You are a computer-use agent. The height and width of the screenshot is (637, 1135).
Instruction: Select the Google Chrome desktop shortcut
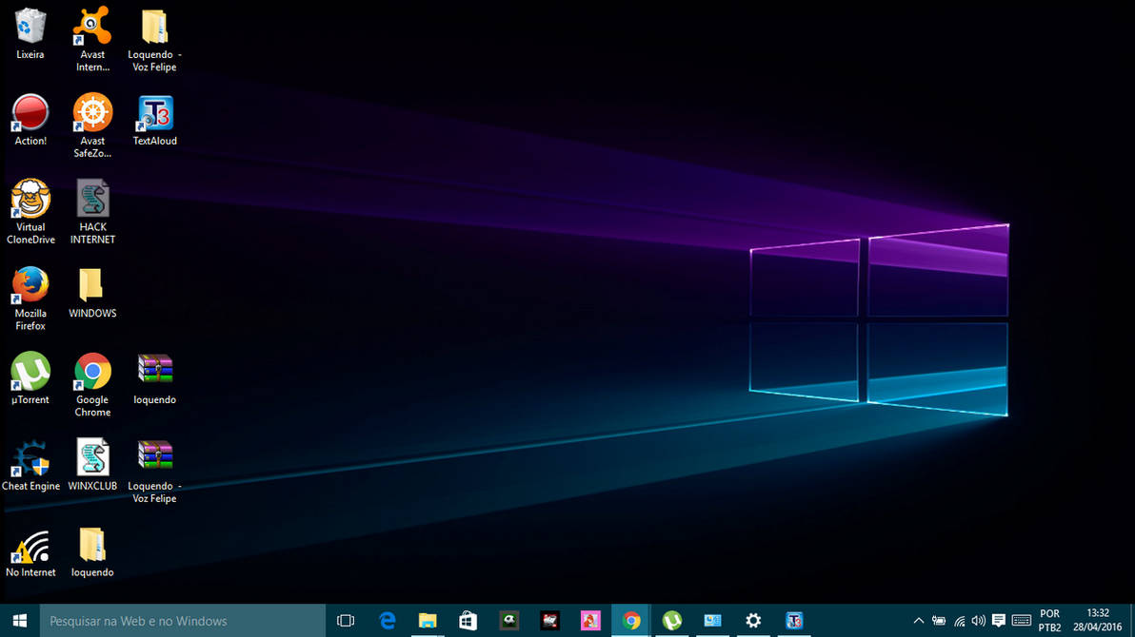pyautogui.click(x=92, y=385)
